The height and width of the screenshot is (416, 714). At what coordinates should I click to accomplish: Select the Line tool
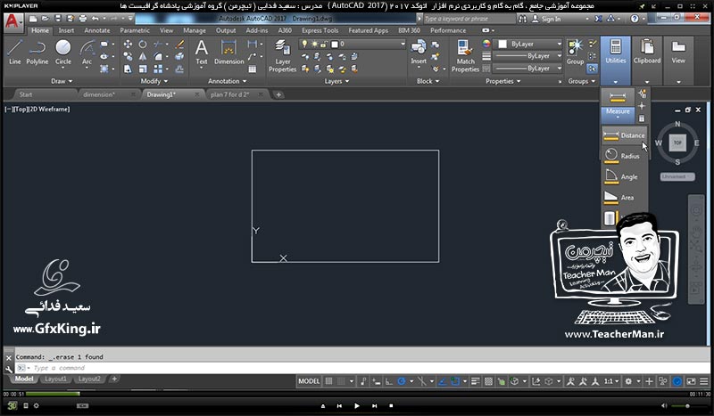14,53
